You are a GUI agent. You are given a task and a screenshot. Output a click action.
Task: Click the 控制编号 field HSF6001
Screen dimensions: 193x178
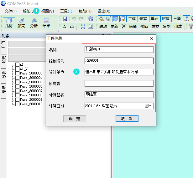(119, 61)
